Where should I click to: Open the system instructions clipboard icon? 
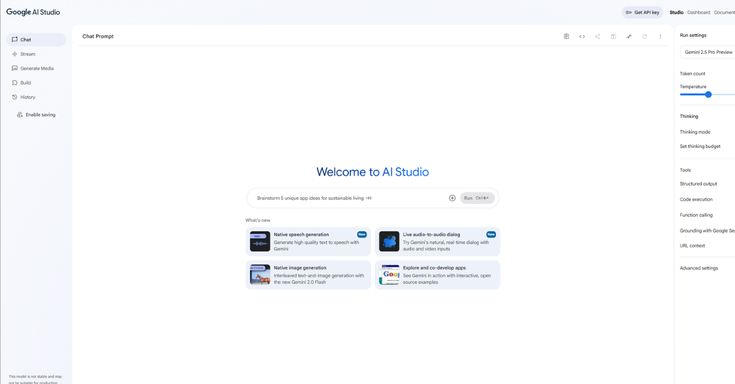(x=566, y=37)
